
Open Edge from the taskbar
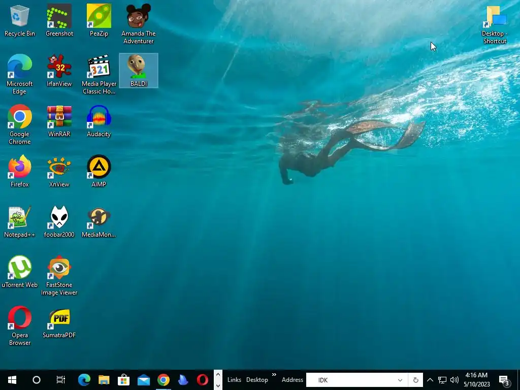click(84, 380)
